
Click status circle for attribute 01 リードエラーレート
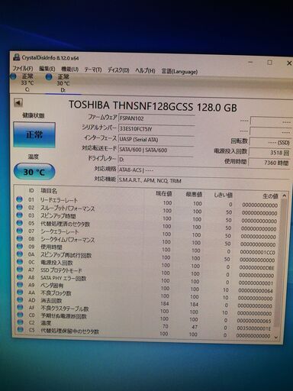click(x=19, y=199)
